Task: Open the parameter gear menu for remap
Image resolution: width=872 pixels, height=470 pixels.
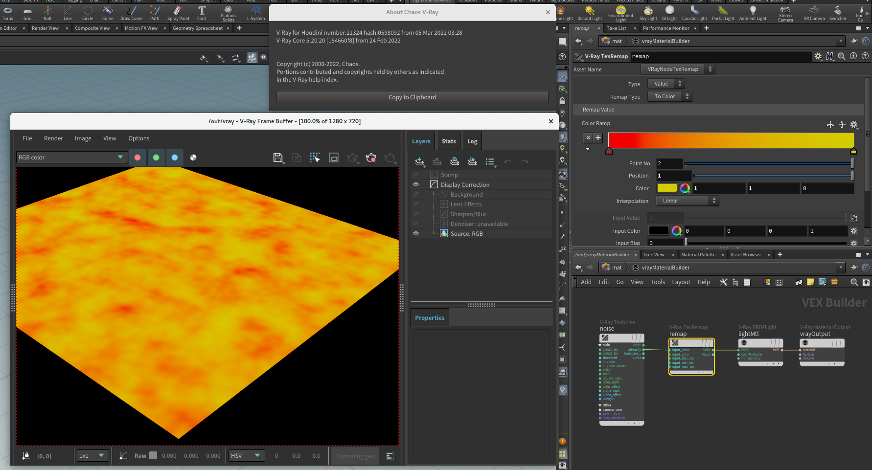Action: coord(818,56)
